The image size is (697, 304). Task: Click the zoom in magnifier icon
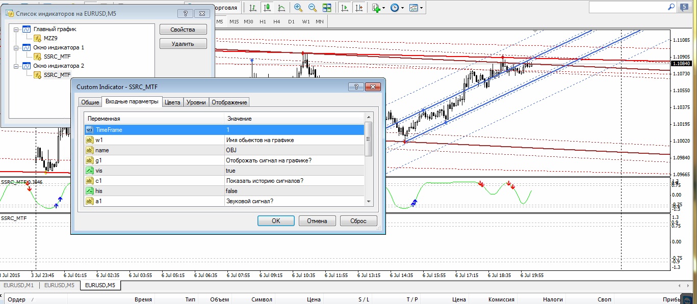point(298,8)
